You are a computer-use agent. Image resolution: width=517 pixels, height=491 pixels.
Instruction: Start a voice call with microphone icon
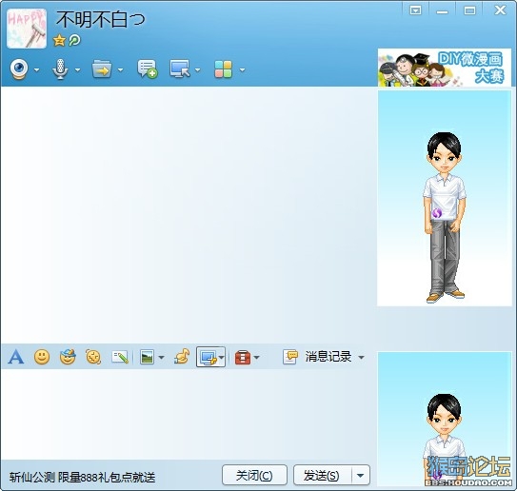60,69
